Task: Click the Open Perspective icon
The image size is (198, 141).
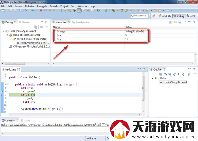Action: click(x=154, y=16)
